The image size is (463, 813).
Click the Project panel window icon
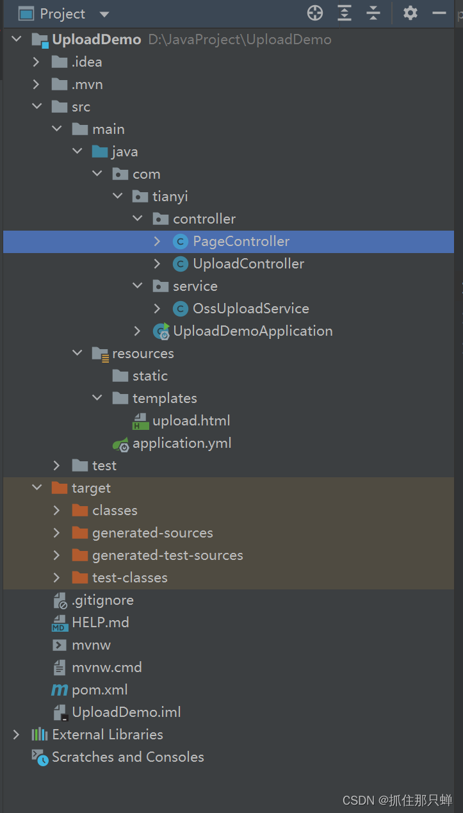click(26, 13)
